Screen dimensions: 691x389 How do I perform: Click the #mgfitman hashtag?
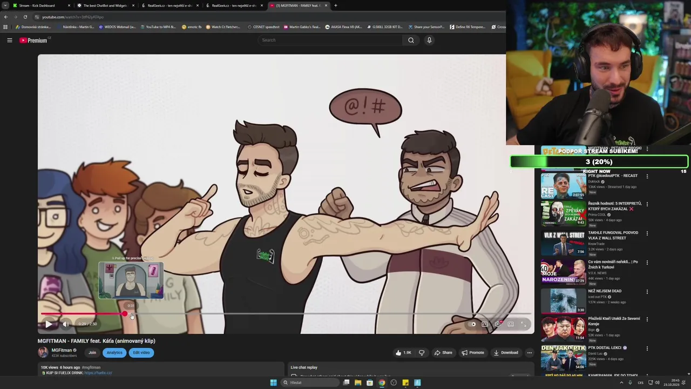click(x=91, y=367)
